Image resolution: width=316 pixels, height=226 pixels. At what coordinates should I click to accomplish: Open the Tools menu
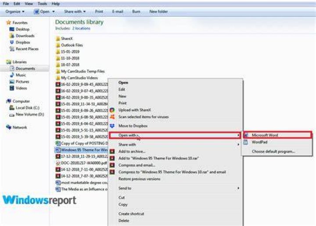tap(42, 4)
